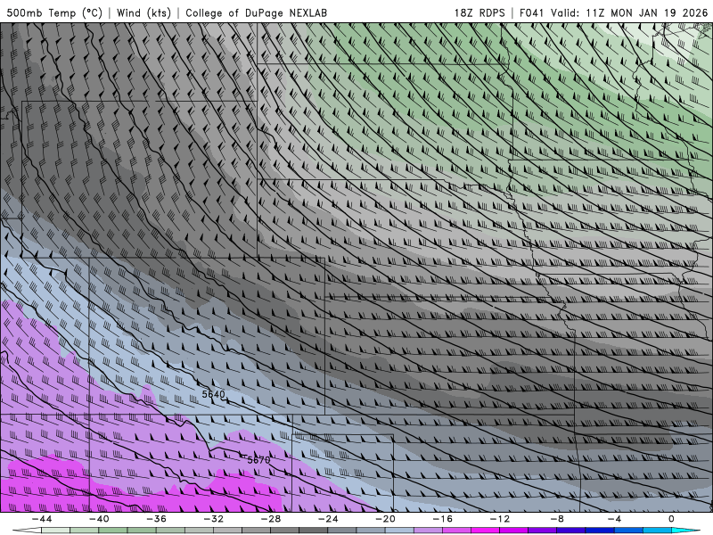The height and width of the screenshot is (535, 713).
Task: Click the -12 color bar tick label
Action: click(x=500, y=519)
